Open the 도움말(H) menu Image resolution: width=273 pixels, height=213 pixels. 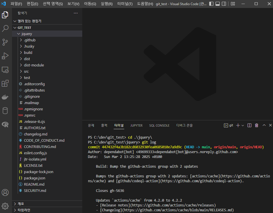tap(145, 4)
